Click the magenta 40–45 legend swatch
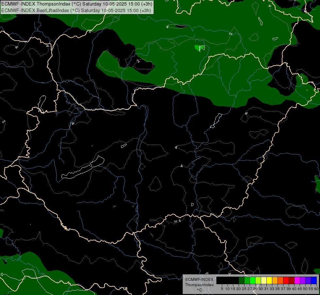 coord(297,280)
